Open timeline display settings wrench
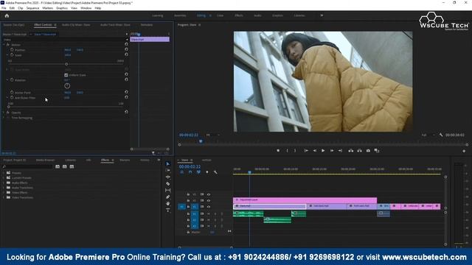472x265 pixels. (215, 172)
